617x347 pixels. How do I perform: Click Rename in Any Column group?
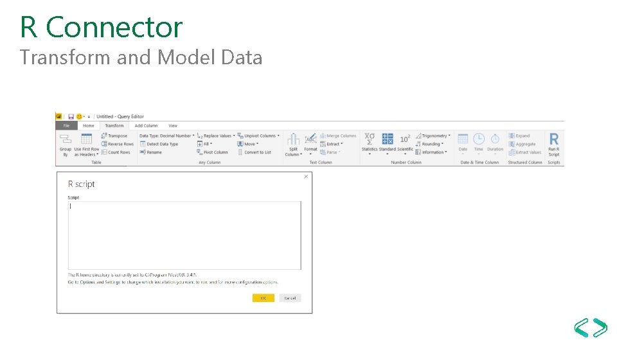150,152
